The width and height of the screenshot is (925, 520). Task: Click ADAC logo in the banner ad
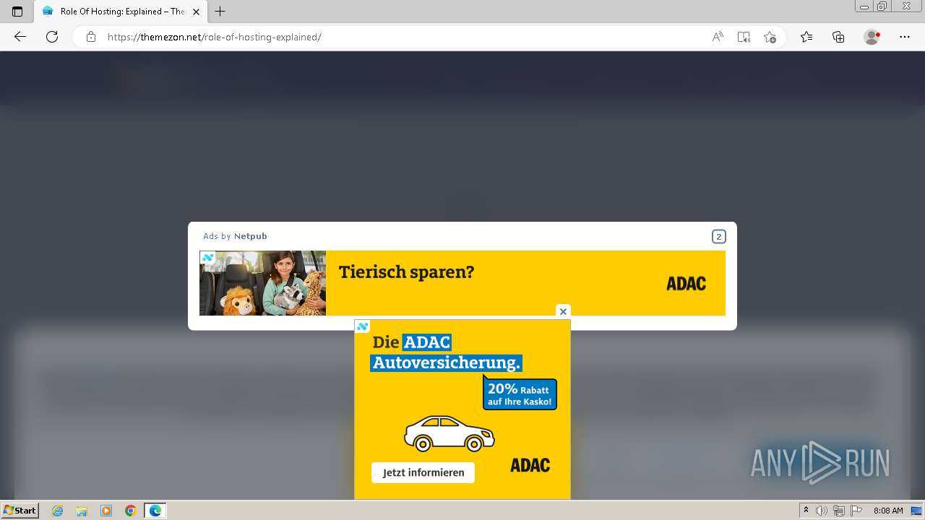pos(686,283)
